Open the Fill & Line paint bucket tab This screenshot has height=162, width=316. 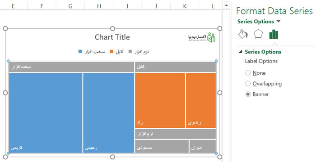coord(243,34)
